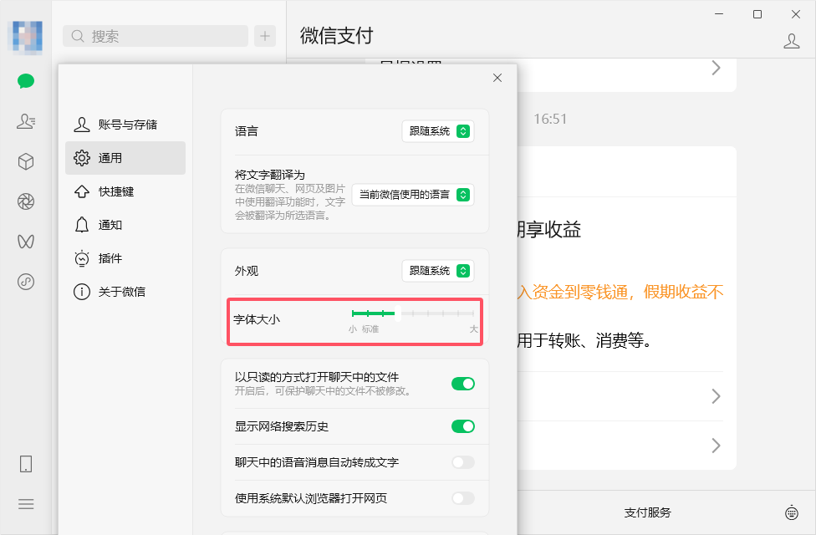Enable voice message auto-transcription

pos(462,461)
